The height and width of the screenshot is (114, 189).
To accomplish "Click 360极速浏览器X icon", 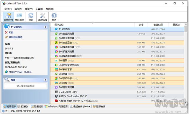I will click(x=56, y=56).
